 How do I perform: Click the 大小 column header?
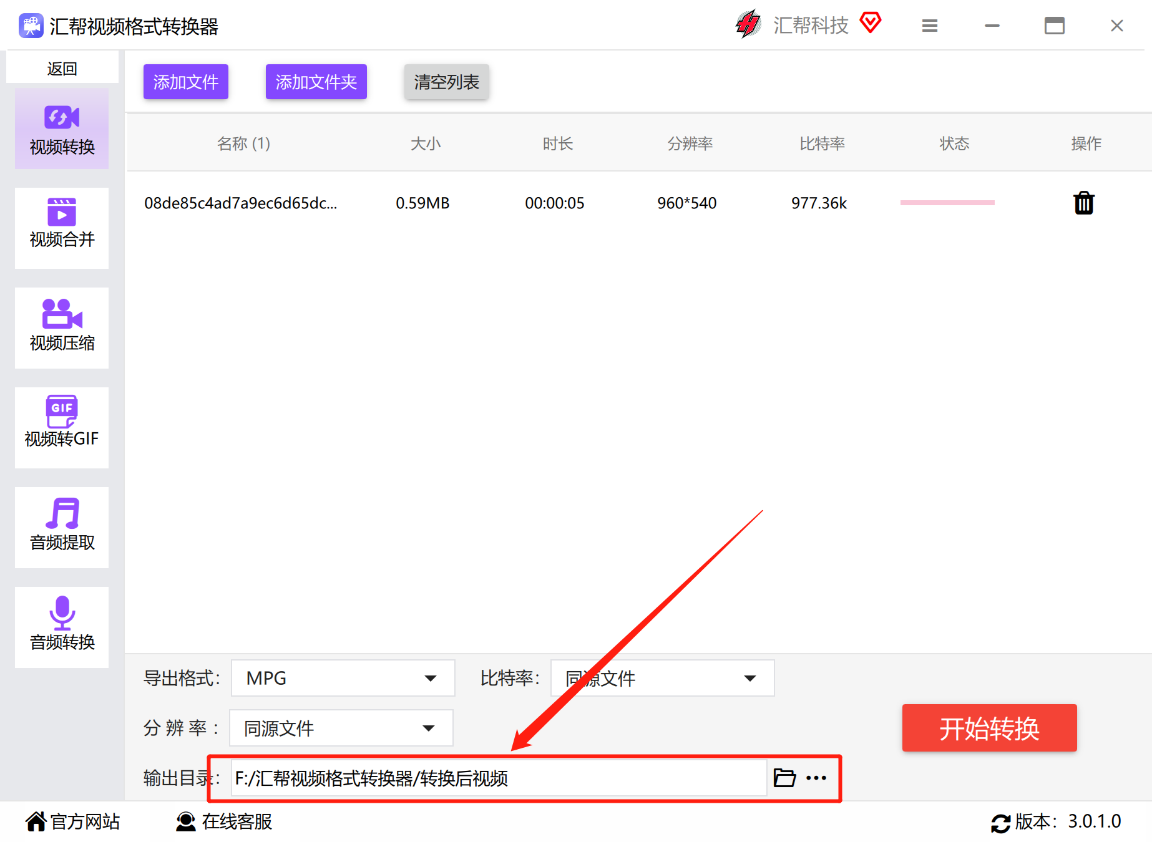[426, 143]
